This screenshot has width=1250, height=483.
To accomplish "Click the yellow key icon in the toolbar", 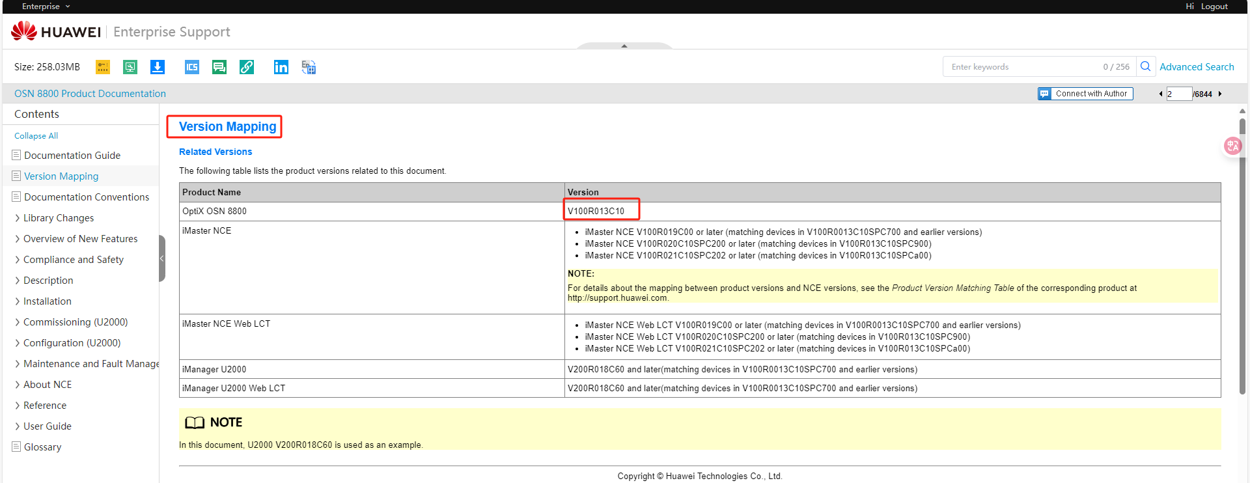I will point(103,67).
